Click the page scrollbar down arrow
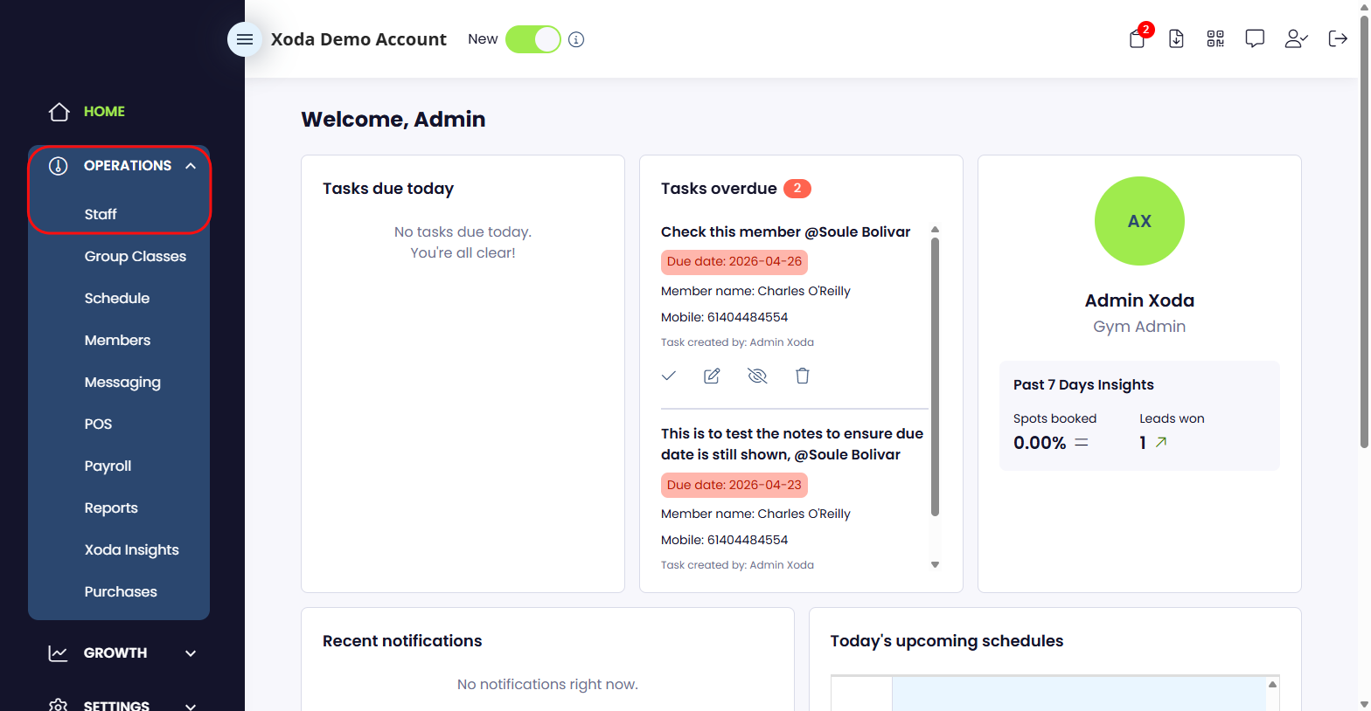 pos(1364,704)
